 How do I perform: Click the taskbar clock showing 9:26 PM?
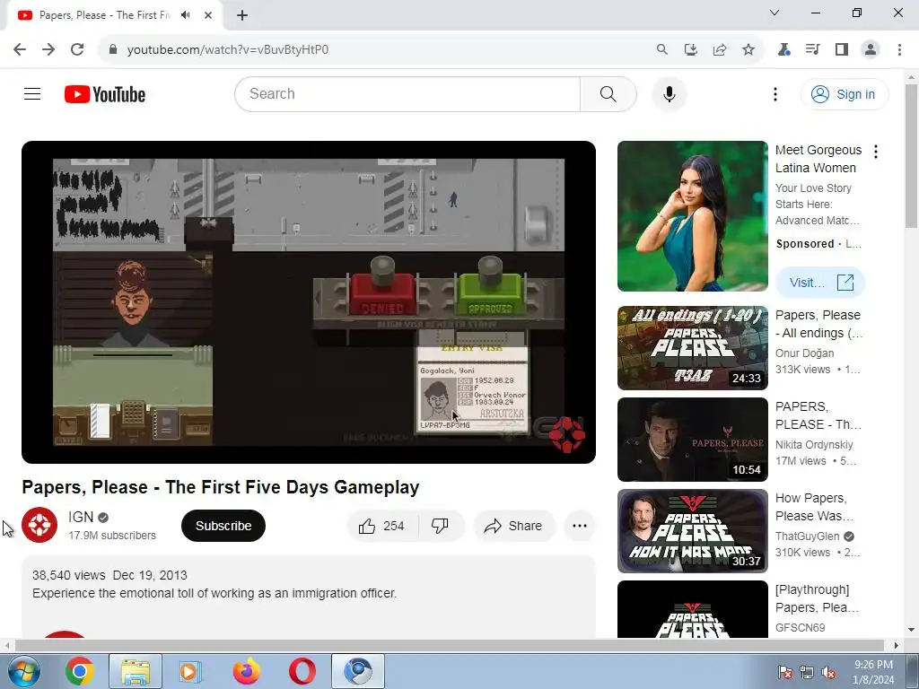pyautogui.click(x=873, y=672)
